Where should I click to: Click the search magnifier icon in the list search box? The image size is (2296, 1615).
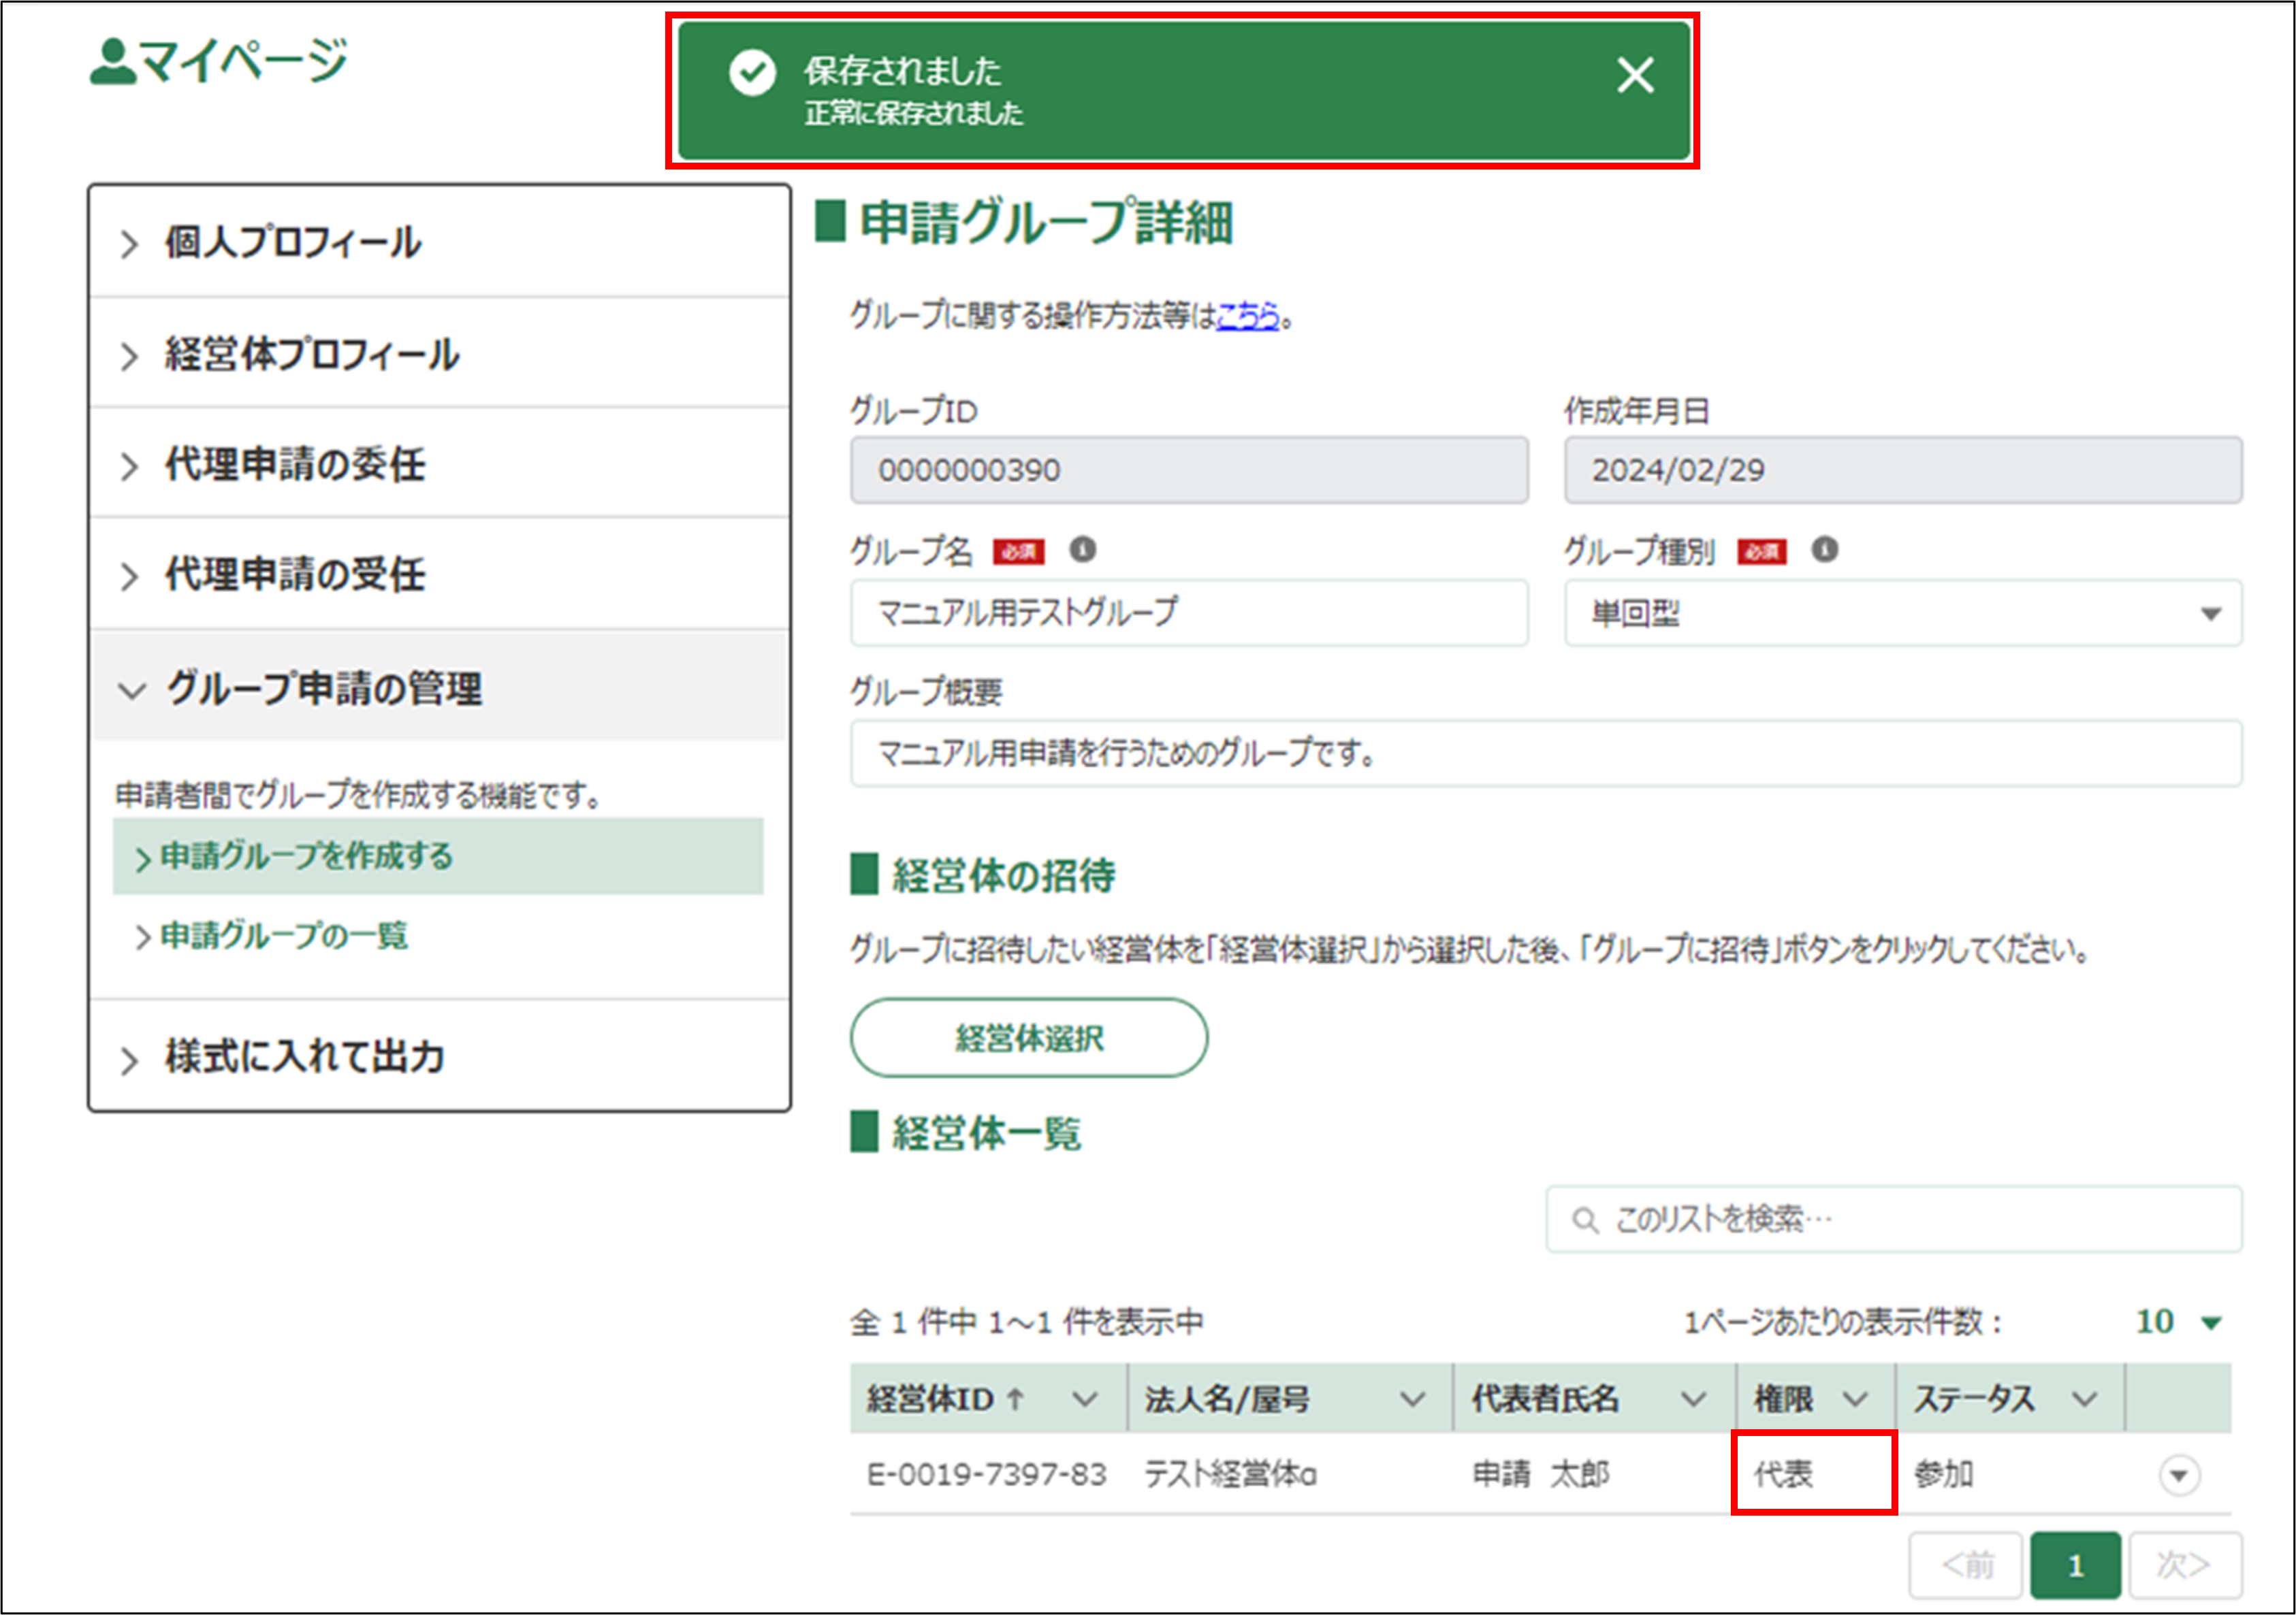tap(1584, 1219)
